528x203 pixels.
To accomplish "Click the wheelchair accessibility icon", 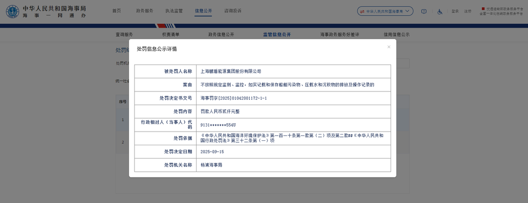I will point(440,11).
